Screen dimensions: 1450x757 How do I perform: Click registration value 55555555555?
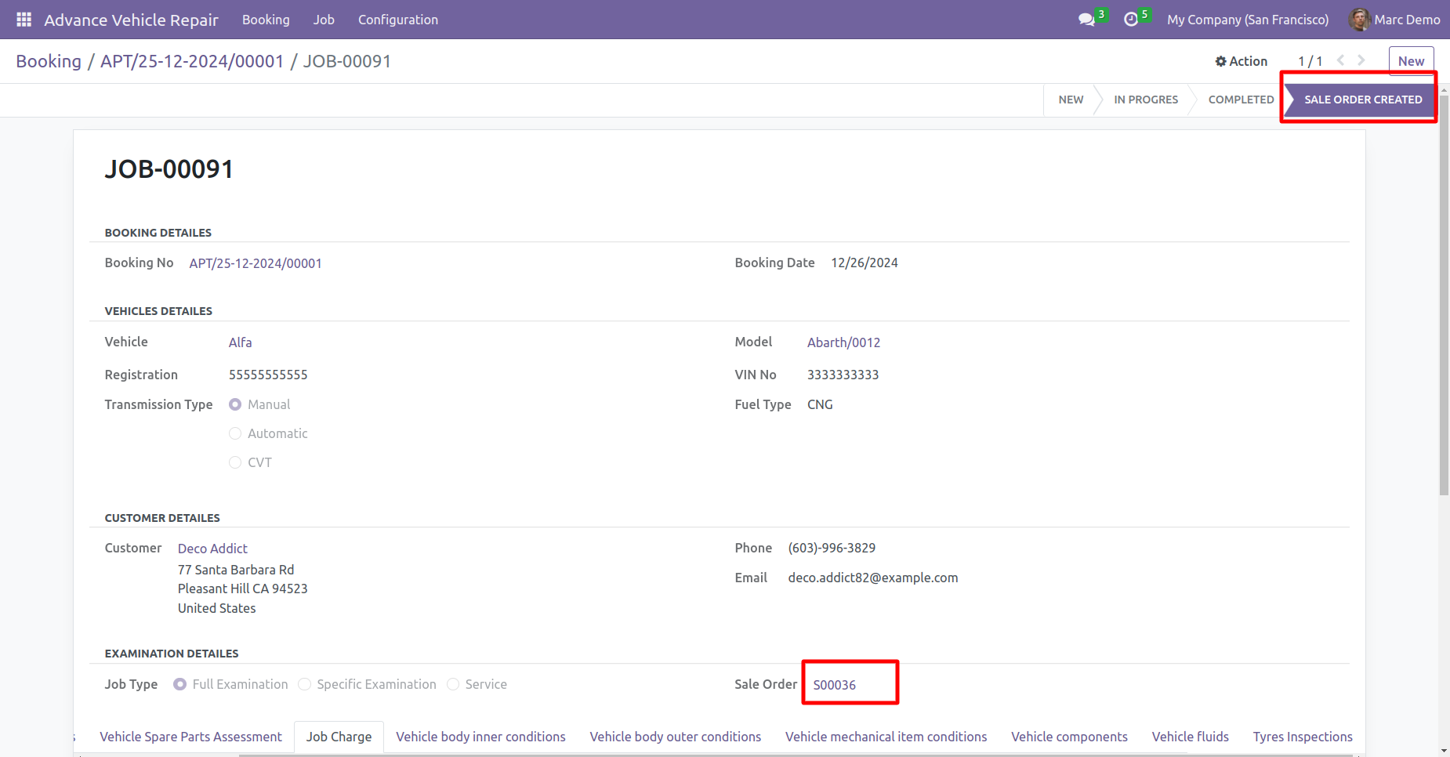pyautogui.click(x=268, y=375)
